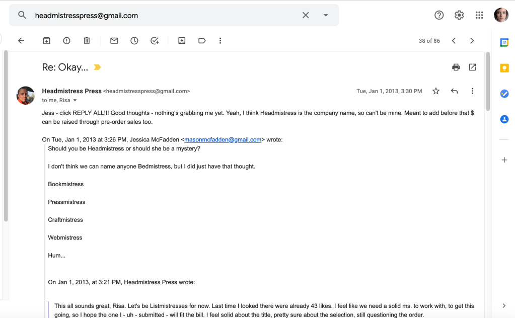515x318 pixels.
Task: Archive this email conversation
Action: tap(46, 41)
